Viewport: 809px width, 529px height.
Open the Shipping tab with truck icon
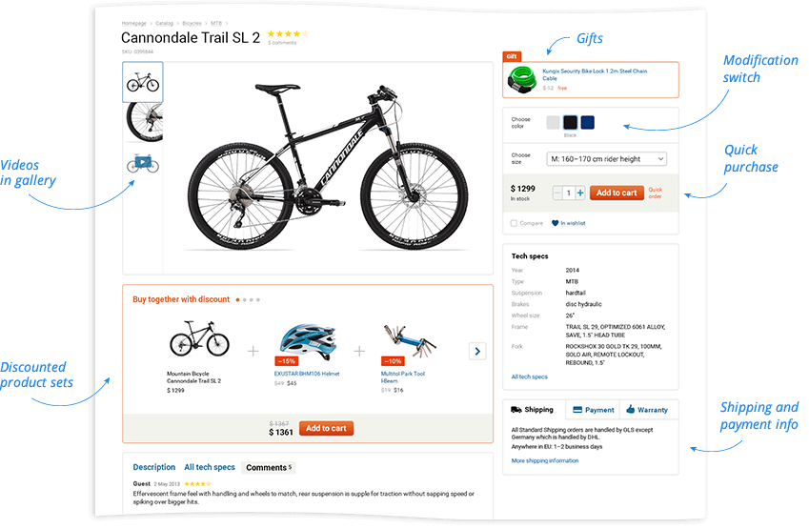click(x=533, y=410)
